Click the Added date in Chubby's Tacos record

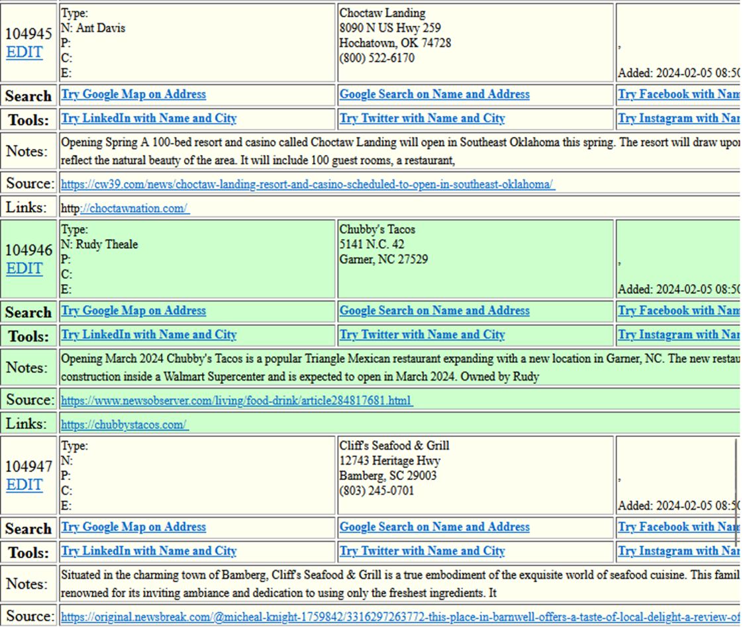(679, 289)
